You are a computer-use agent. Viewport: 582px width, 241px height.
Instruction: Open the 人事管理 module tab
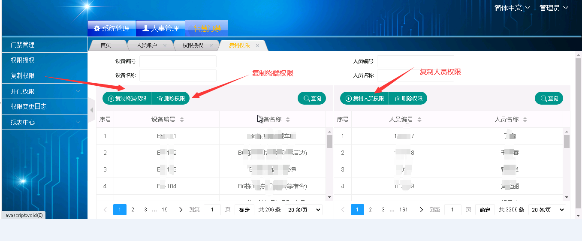pos(160,28)
